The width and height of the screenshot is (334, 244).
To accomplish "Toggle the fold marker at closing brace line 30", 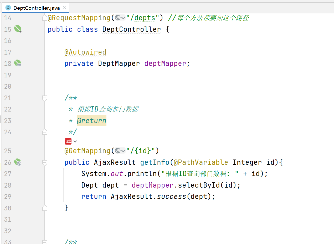I will pos(45,208).
